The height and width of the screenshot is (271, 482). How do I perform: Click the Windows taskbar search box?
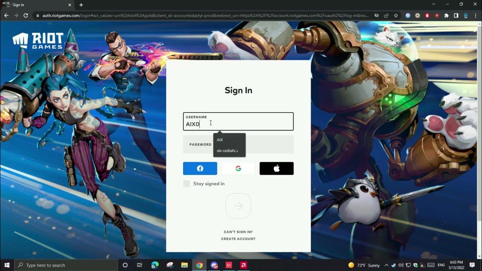click(66, 265)
